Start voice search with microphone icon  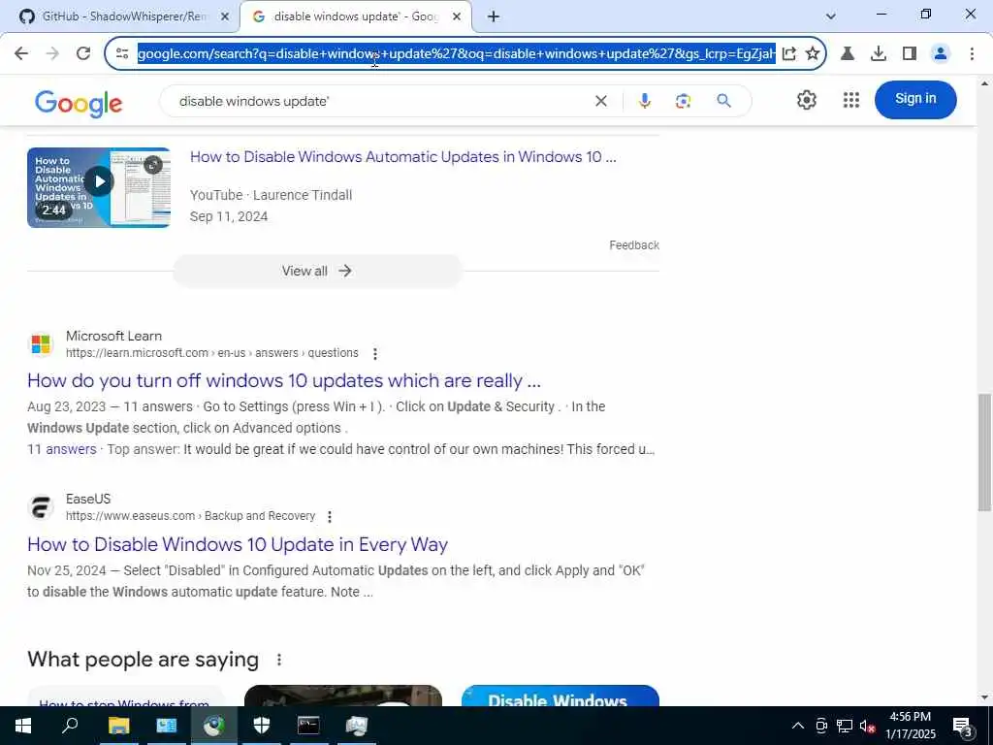(x=644, y=101)
